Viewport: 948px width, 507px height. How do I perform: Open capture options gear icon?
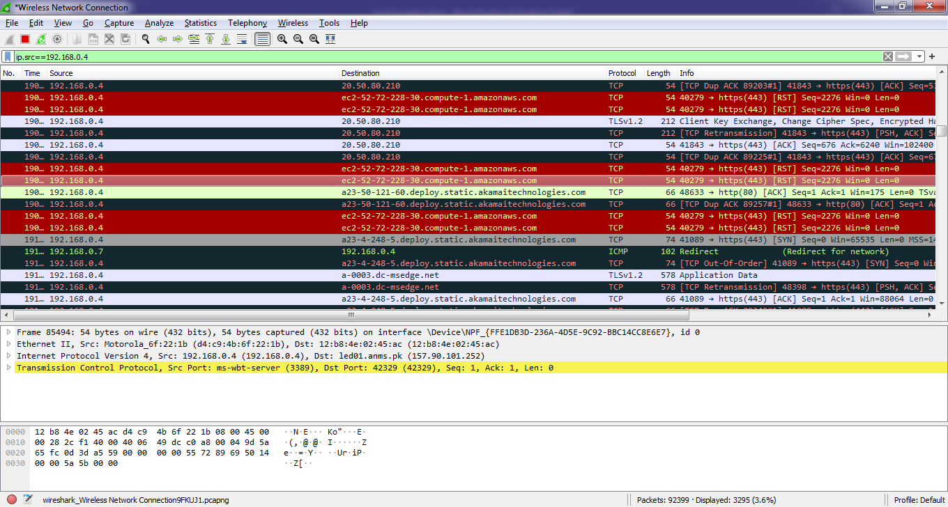[57, 40]
